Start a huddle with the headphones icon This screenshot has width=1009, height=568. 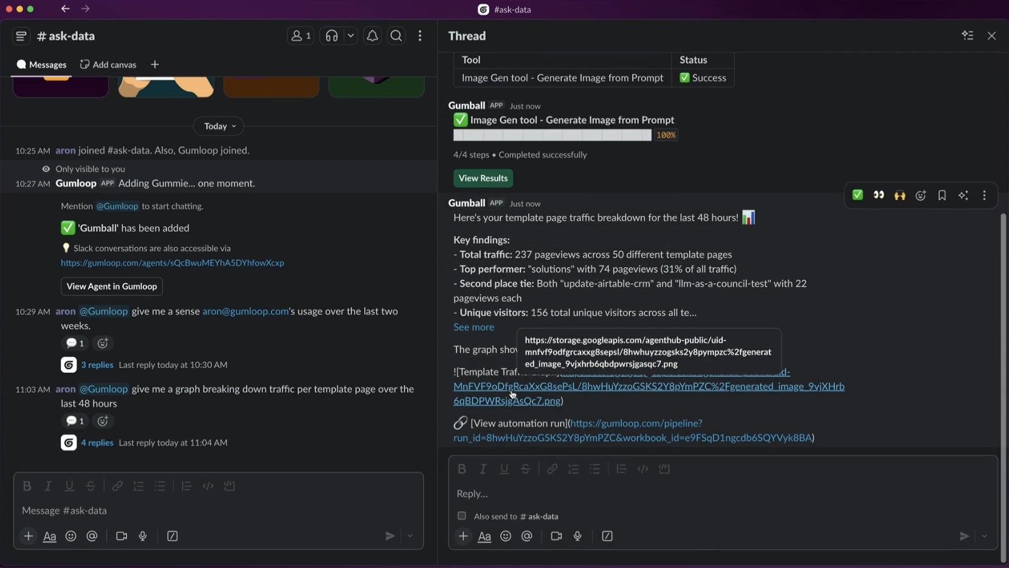point(331,35)
